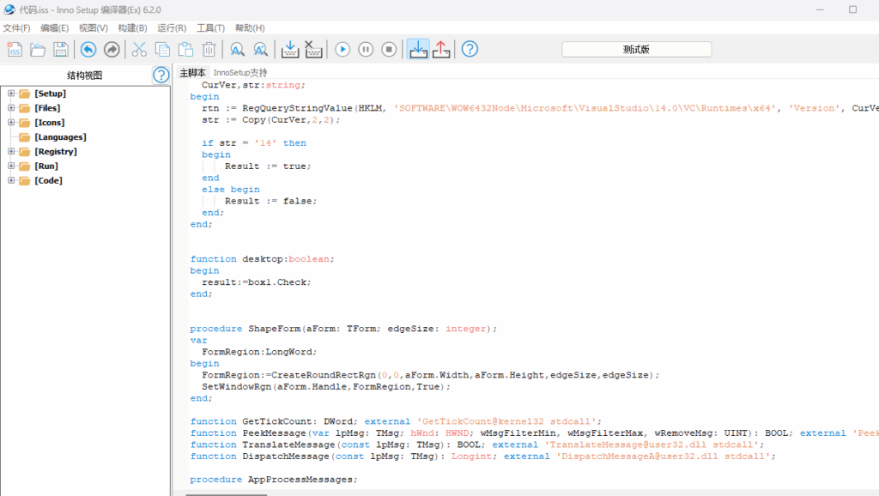This screenshot has width=879, height=496.
Task: Select the [Languages] tree item
Action: (x=60, y=137)
